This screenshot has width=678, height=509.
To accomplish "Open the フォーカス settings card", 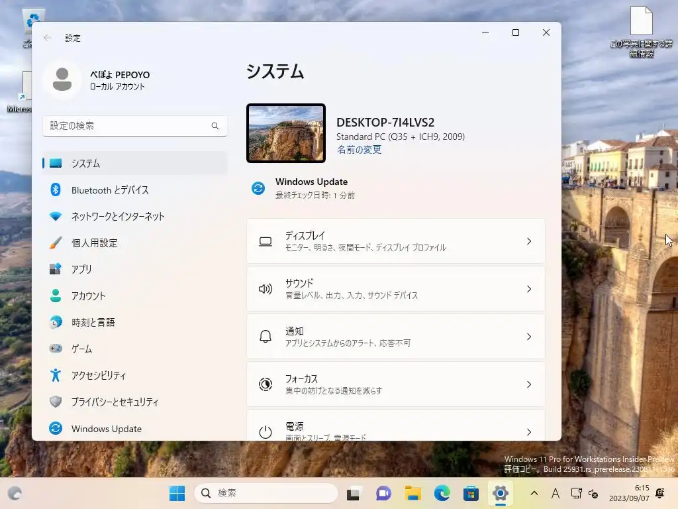I will pos(396,384).
